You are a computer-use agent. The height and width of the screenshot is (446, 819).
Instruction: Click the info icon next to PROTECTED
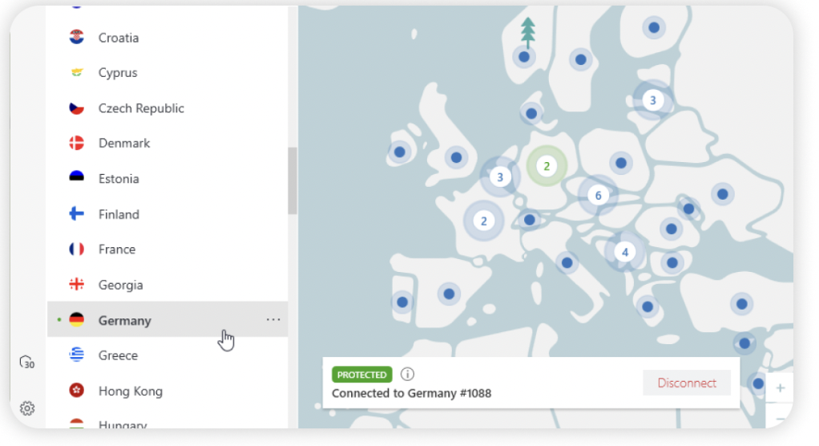pos(407,375)
